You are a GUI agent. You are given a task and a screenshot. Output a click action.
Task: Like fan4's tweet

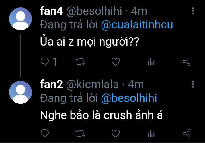(115, 62)
